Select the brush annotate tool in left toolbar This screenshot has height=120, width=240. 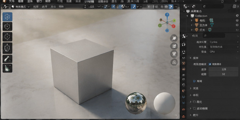pyautogui.click(x=7, y=59)
